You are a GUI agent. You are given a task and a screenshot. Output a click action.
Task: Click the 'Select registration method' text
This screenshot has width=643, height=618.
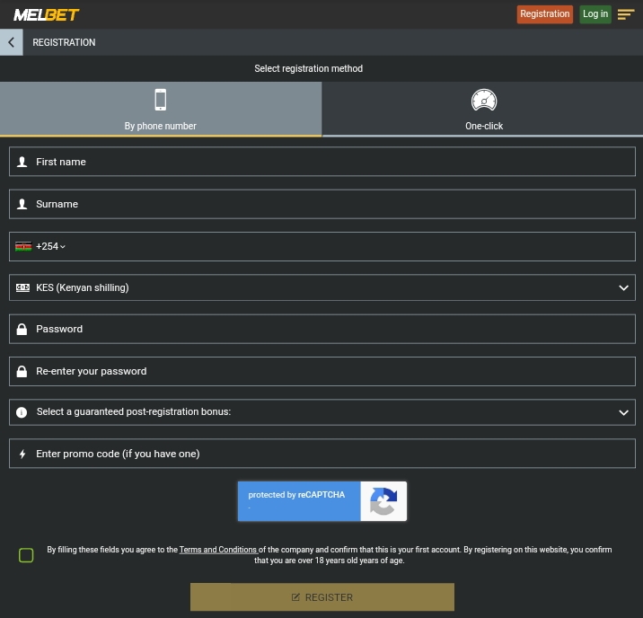point(308,68)
